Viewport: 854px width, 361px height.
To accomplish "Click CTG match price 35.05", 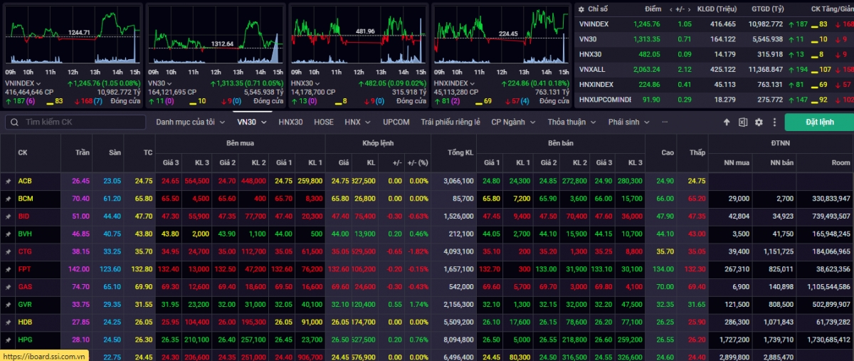I will coord(339,251).
